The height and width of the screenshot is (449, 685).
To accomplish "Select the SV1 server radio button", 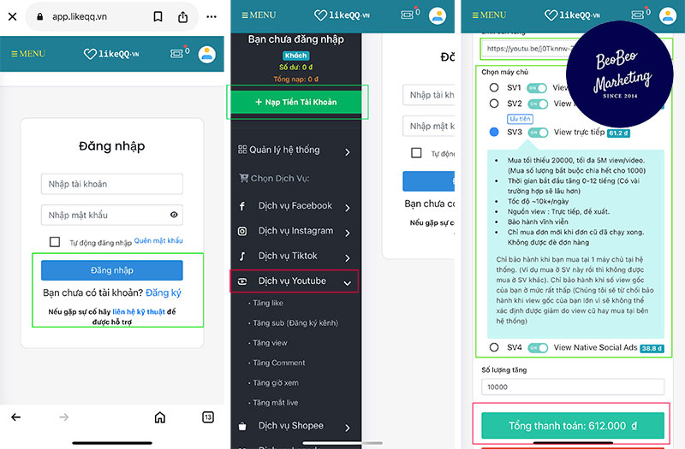I will tap(494, 87).
